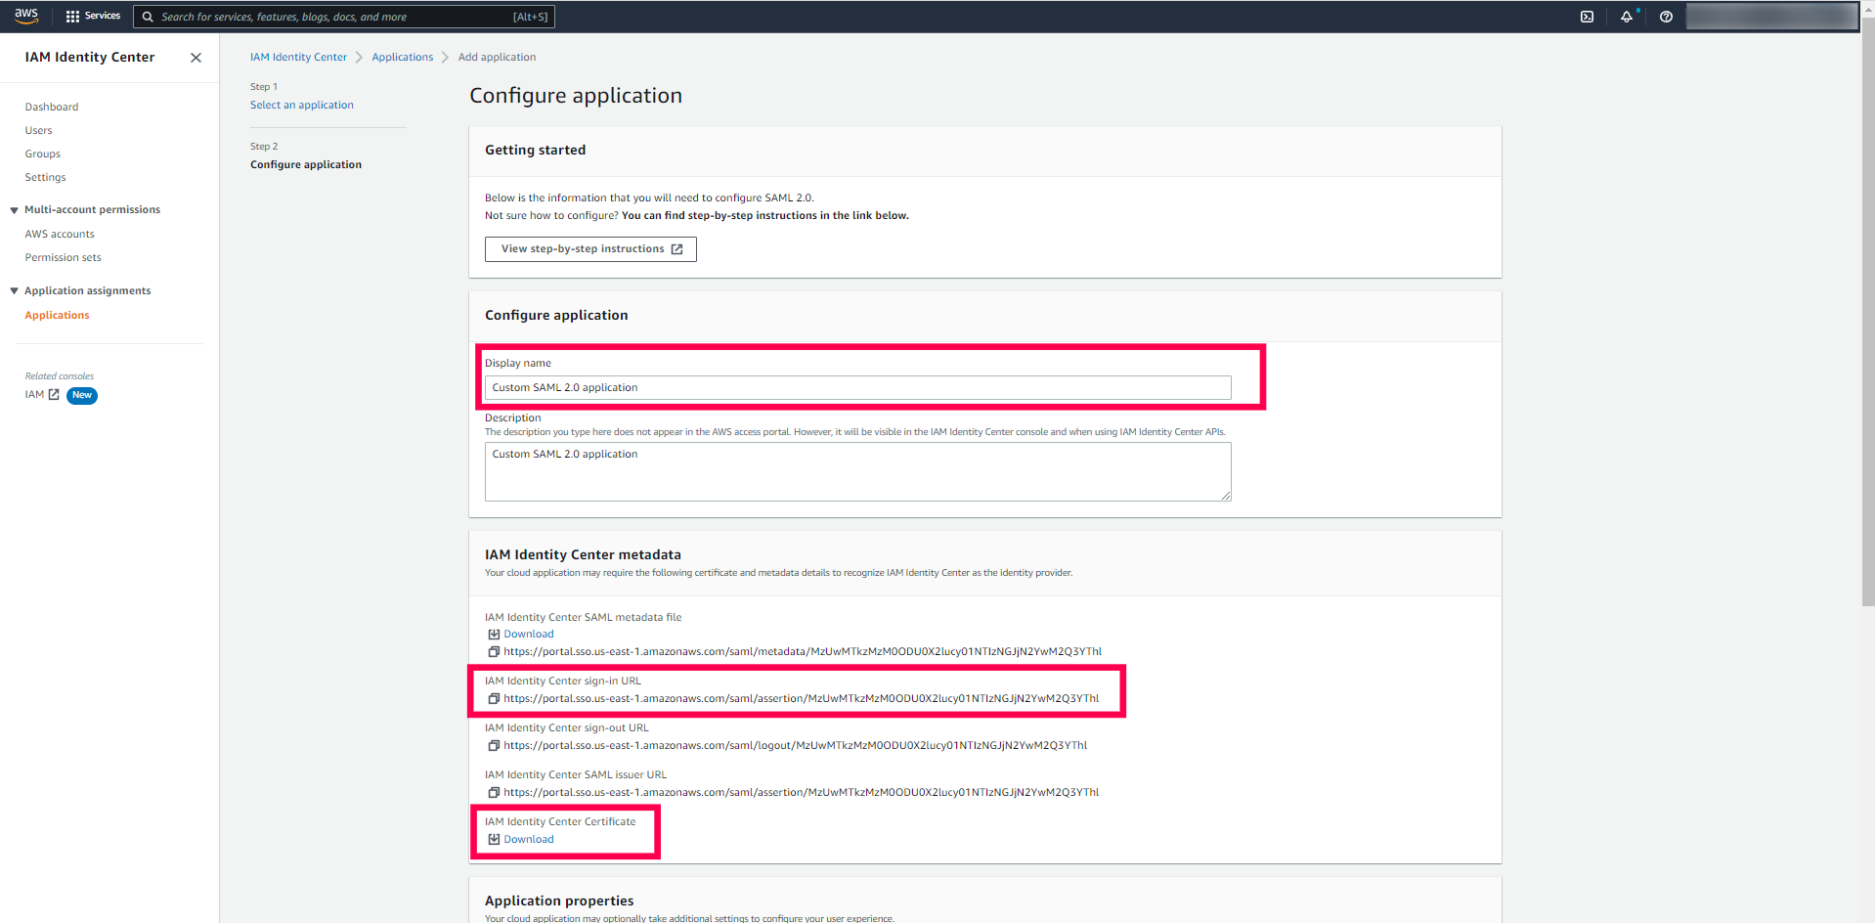Click the page vertical scrollbar
Screen dimensions: 1875x923
click(x=1867, y=313)
